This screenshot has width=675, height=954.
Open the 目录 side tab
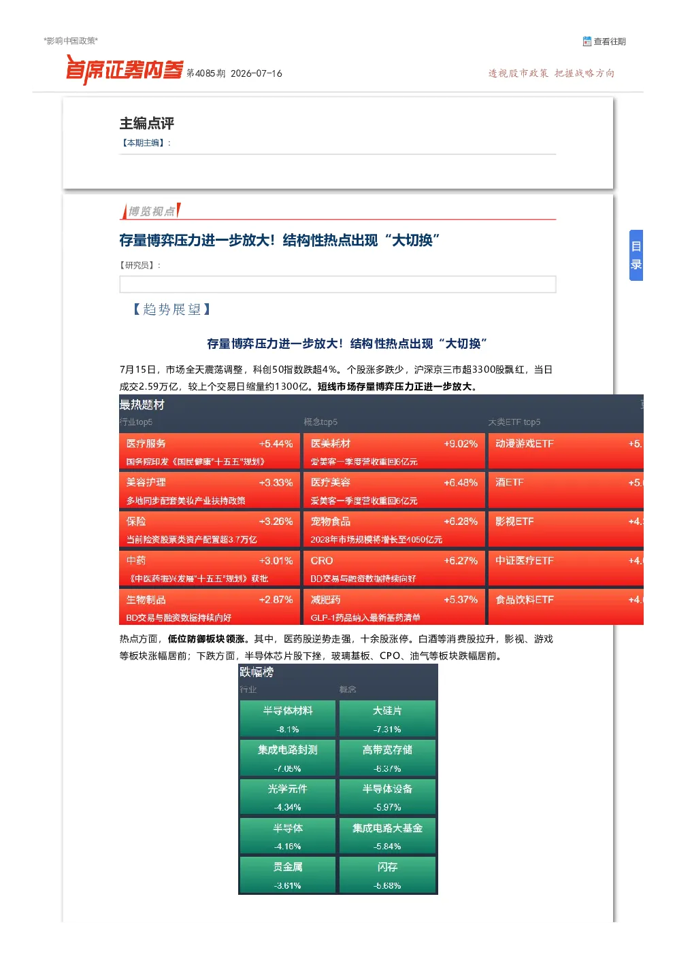636,256
